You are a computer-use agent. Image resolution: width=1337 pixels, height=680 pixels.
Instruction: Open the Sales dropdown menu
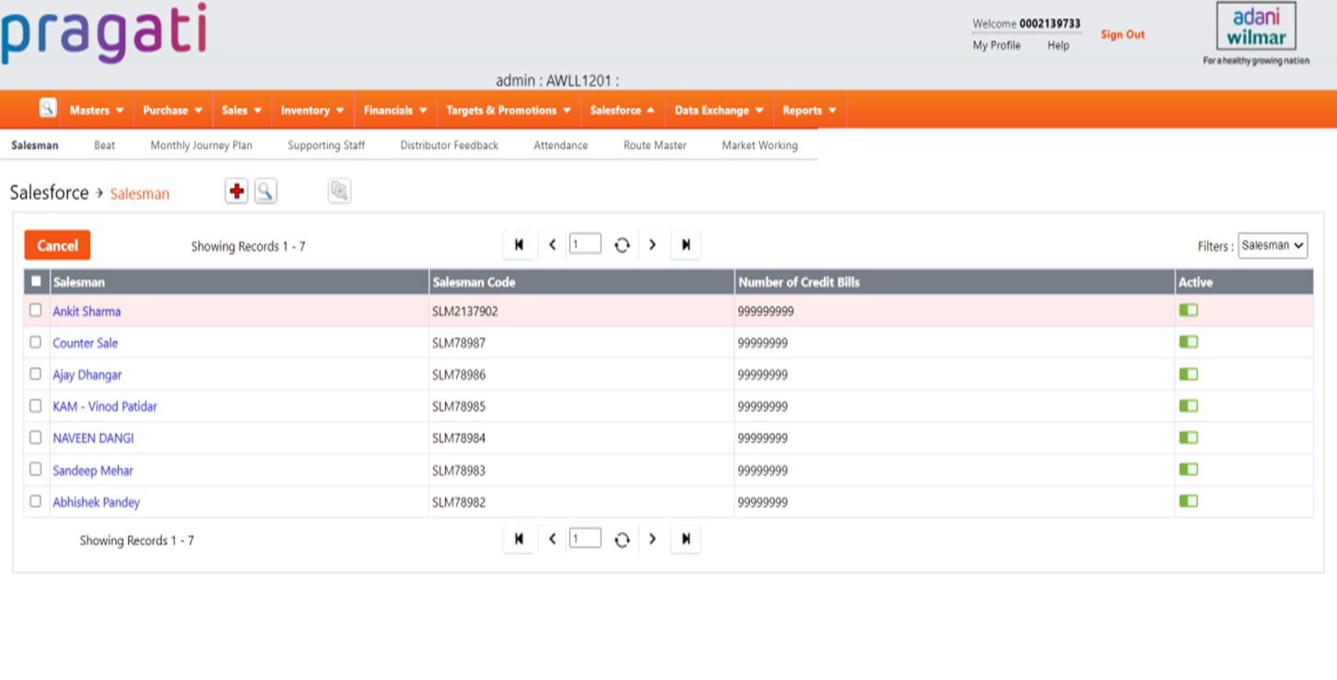[241, 110]
